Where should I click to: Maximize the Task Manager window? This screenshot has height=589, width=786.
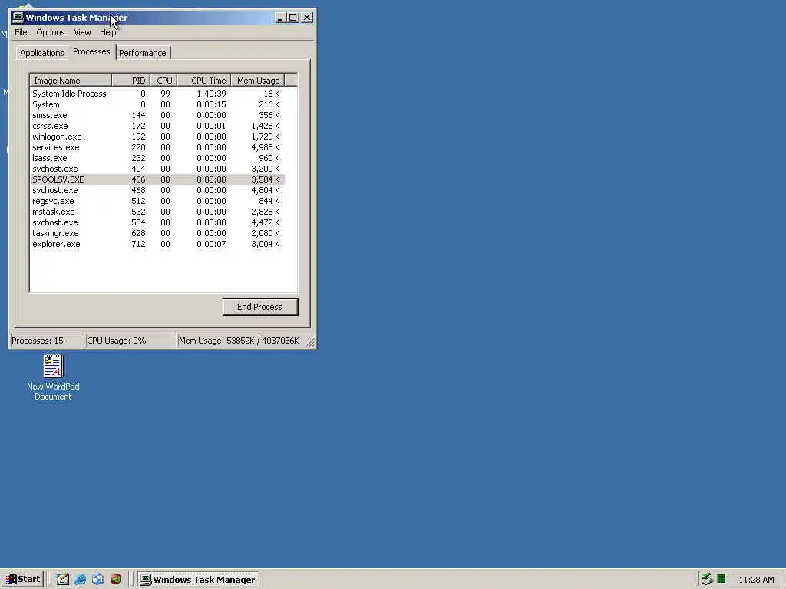click(292, 18)
